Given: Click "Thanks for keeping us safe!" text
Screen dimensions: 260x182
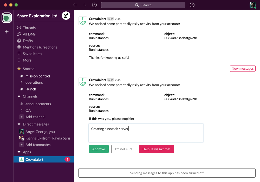Looking at the screenshot, I should [x=109, y=57].
